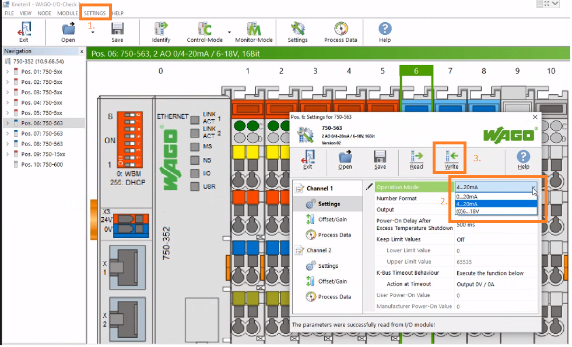Open Settings from the main toolbar
The image size is (572, 347).
[298, 31]
